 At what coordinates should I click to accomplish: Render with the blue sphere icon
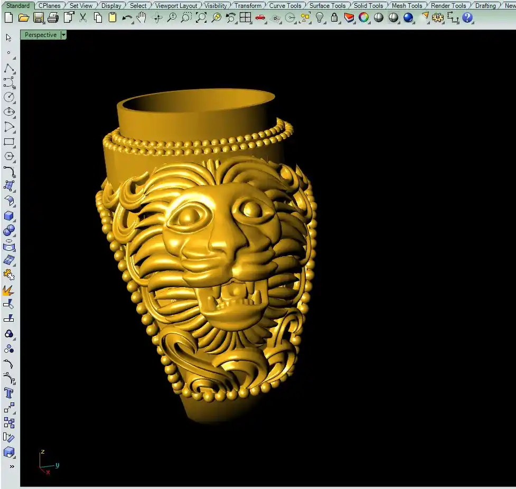click(408, 17)
